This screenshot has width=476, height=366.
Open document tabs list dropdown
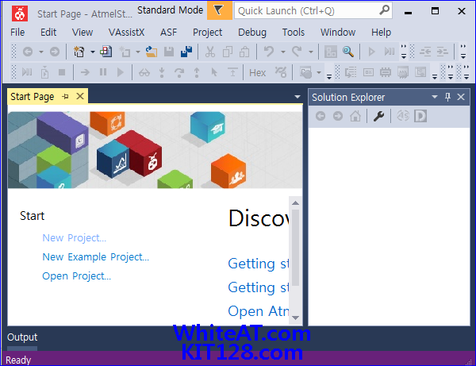pos(297,97)
